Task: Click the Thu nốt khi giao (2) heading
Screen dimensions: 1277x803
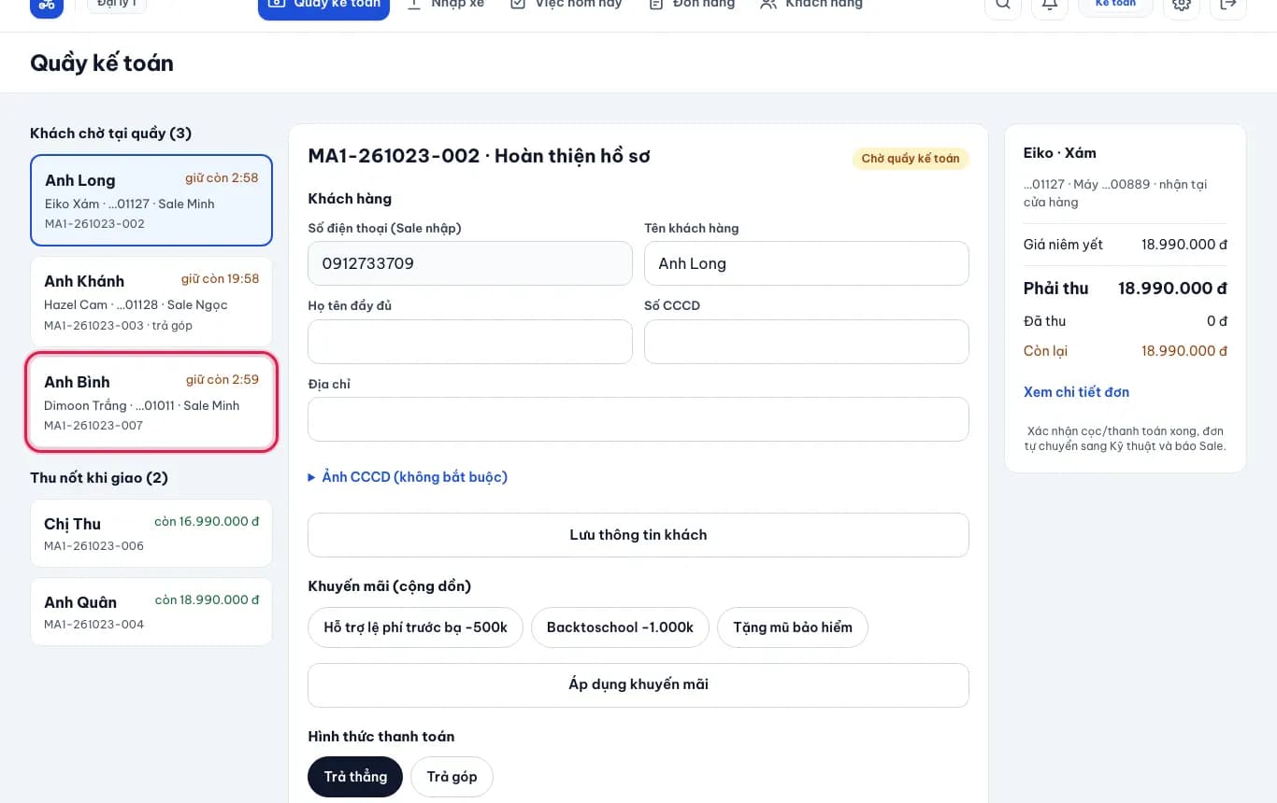Action: coord(99,478)
